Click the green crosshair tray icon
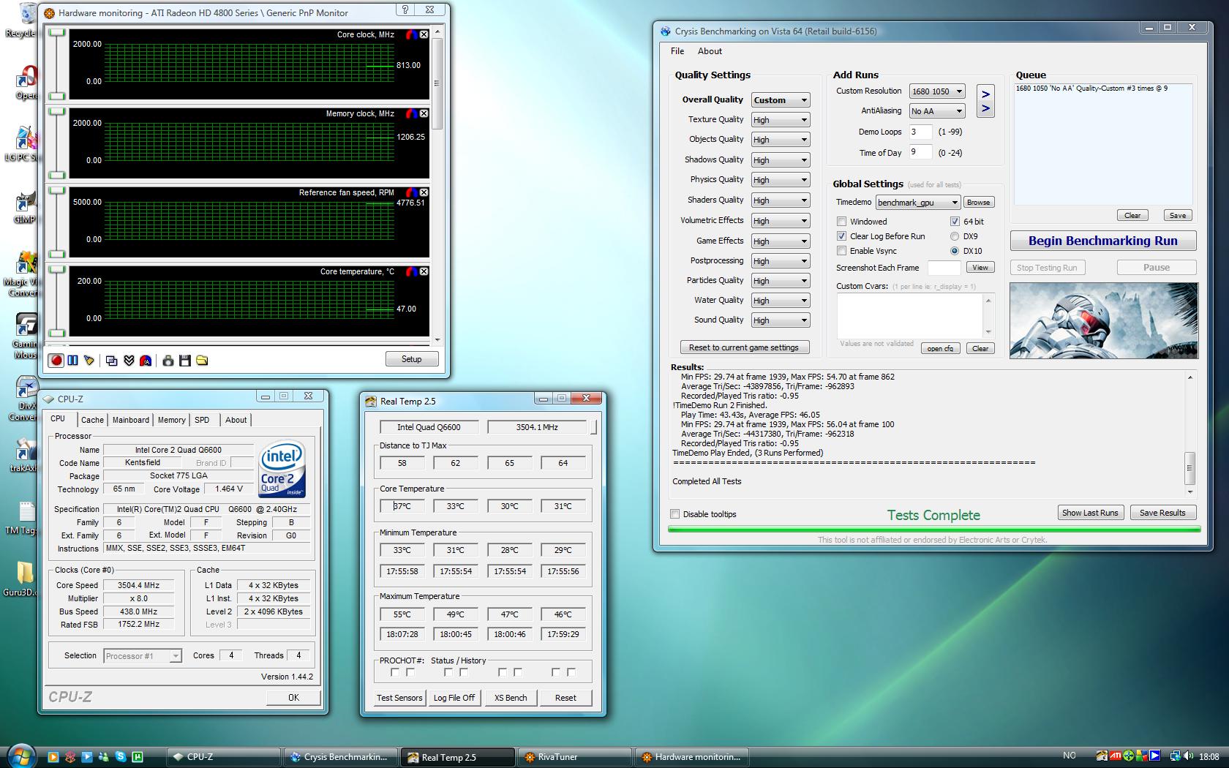This screenshot has width=1229, height=768. coord(1129,756)
